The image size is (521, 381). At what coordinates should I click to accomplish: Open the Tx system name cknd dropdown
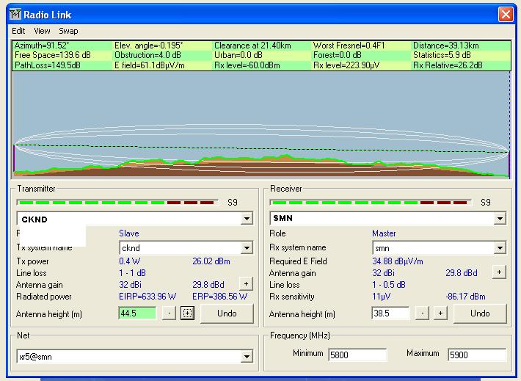[247, 247]
